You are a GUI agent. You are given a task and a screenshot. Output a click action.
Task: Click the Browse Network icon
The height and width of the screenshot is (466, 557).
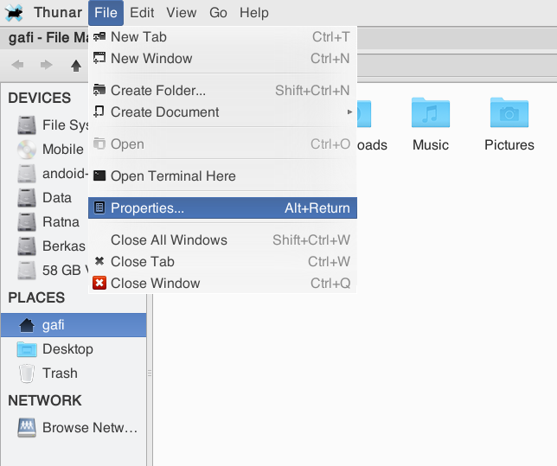pos(28,427)
